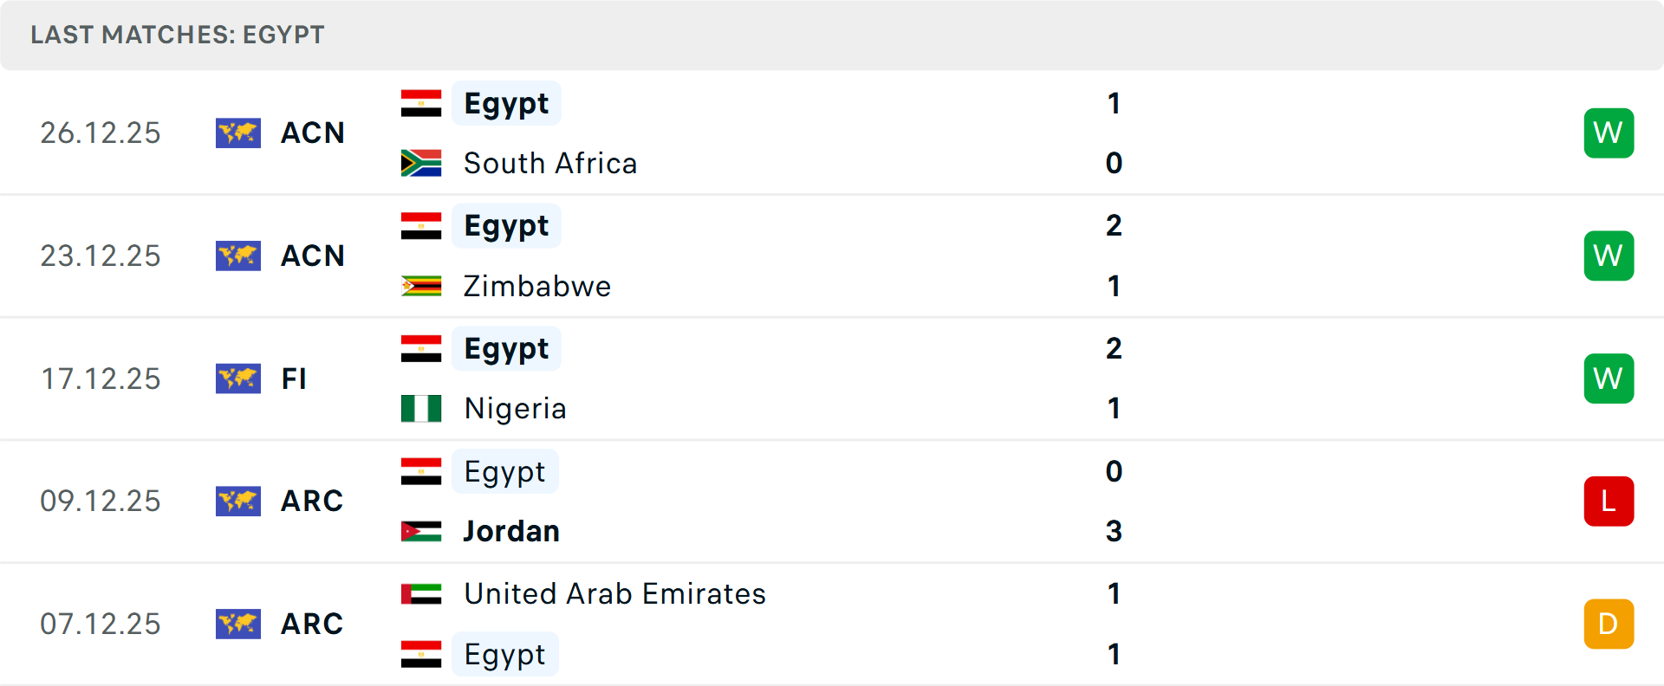
Task: Click Egypt in the 26.12.25 match
Action: click(506, 104)
